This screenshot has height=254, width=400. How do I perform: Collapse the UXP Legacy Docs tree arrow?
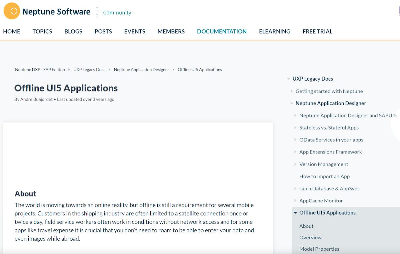point(289,79)
